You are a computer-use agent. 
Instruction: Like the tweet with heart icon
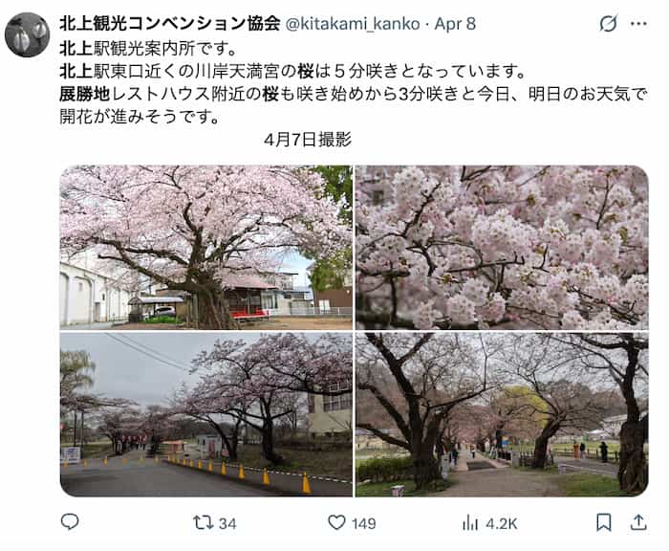click(x=336, y=522)
